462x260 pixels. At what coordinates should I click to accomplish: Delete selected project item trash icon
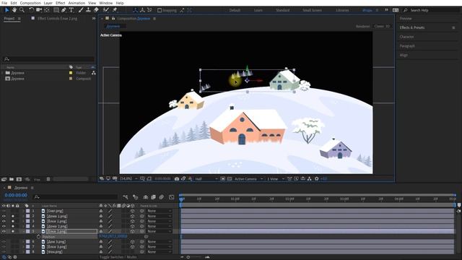48,179
